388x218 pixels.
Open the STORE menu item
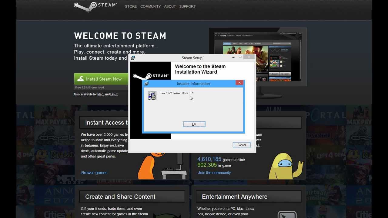131,6
